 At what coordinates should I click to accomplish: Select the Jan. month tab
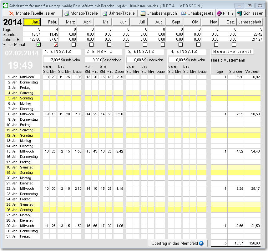point(32,22)
